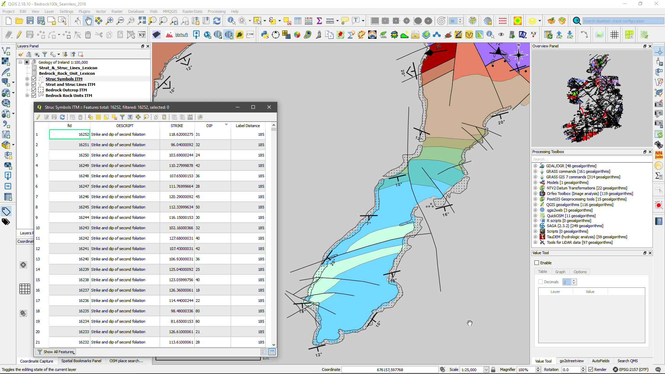Screen dimensions: 665x374
Task: Click Show All Features button
Action: pos(55,352)
